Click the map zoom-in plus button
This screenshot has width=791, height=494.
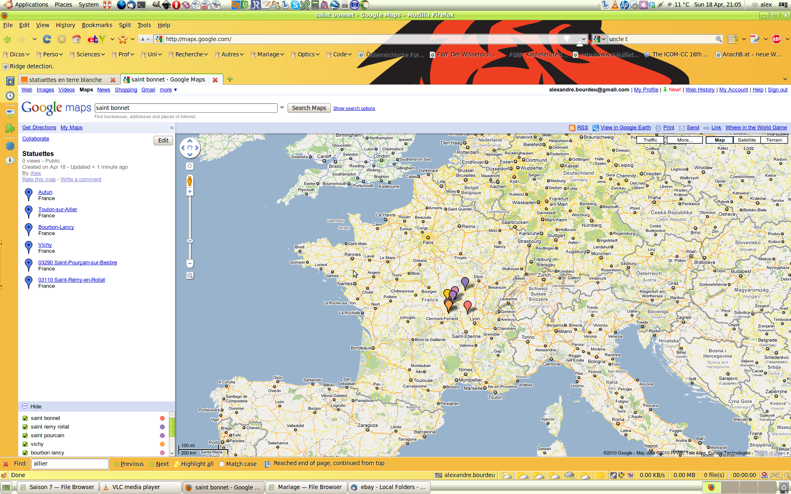point(190,191)
